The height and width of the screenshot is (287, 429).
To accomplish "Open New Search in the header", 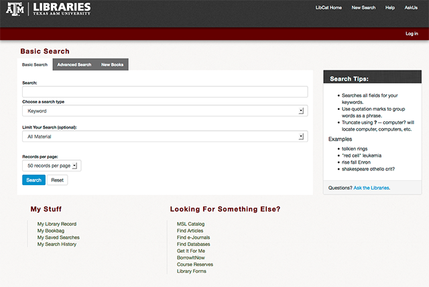I will point(363,7).
